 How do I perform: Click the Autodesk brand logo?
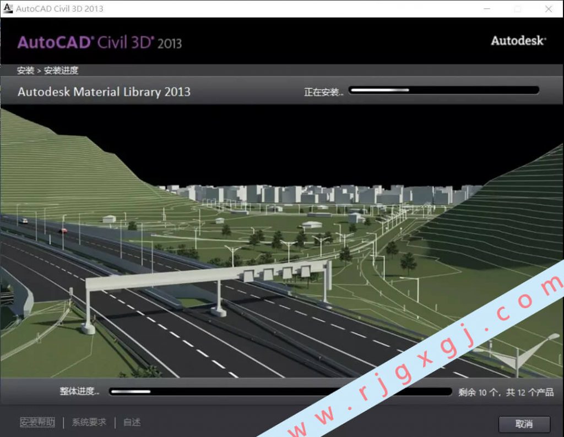519,41
